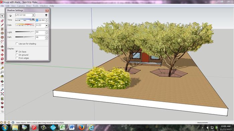Open the Camera menu
The image size is (234, 131).
pos(21,6)
